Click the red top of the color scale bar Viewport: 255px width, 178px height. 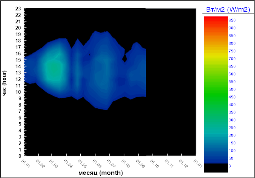point(216,18)
